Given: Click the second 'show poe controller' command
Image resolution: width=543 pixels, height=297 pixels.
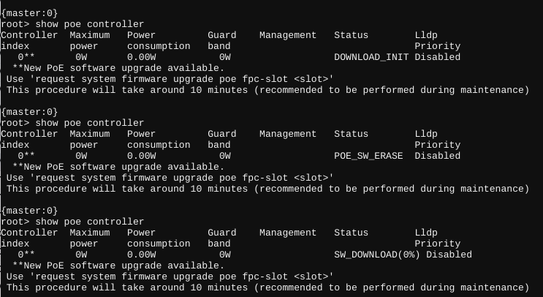Looking at the screenshot, I should (x=90, y=123).
